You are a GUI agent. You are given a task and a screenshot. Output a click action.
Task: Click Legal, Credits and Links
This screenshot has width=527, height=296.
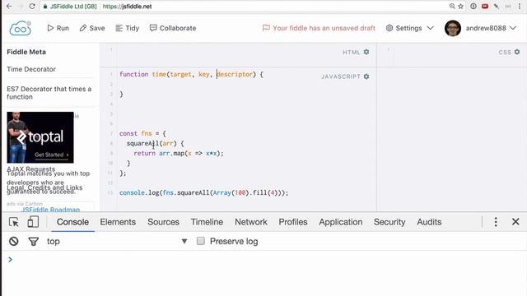[44, 187]
